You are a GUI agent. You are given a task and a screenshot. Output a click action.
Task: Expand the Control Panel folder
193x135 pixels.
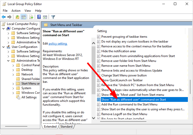pyautogui.click(x=13, y=65)
